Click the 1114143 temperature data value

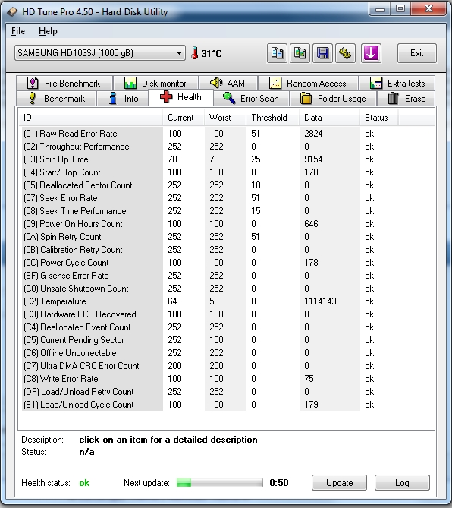(320, 301)
